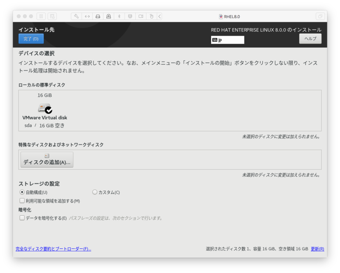Enable the データを暗号化する(E) checkbox
The width and height of the screenshot is (340, 273).
click(x=22, y=218)
